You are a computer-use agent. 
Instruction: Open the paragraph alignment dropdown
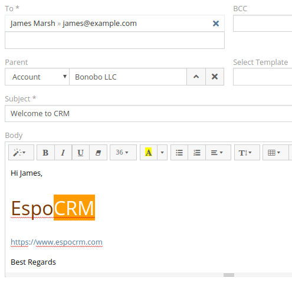pyautogui.click(x=218, y=153)
